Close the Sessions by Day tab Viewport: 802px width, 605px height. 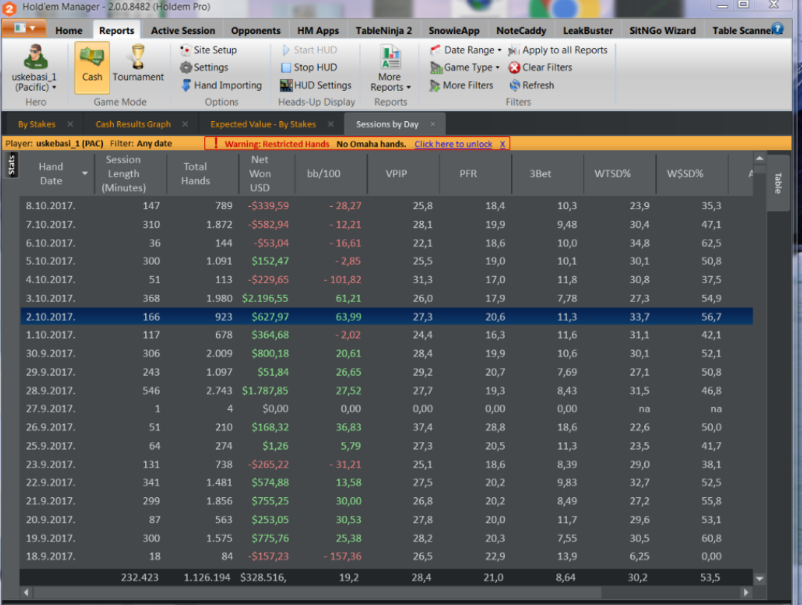click(x=433, y=124)
